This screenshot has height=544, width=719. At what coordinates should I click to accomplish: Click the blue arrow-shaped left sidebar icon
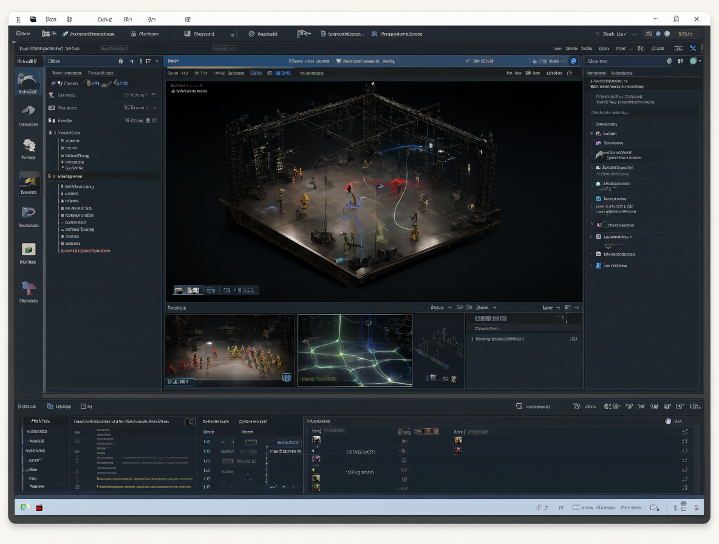(29, 212)
